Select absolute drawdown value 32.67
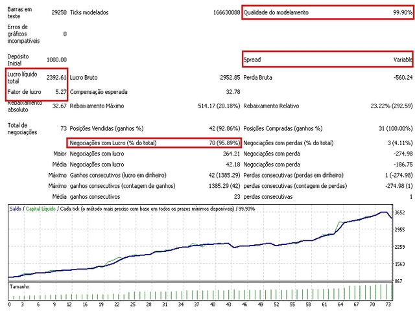The width and height of the screenshot is (415, 311). (59, 106)
